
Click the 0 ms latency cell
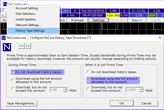[71, 15]
